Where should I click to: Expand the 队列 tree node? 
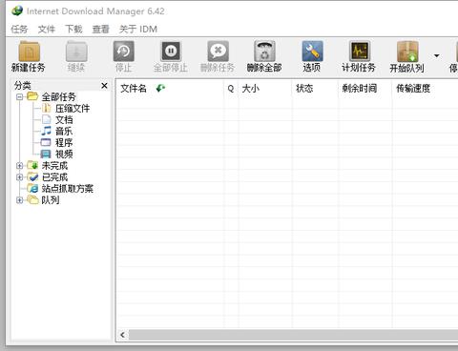click(20, 200)
